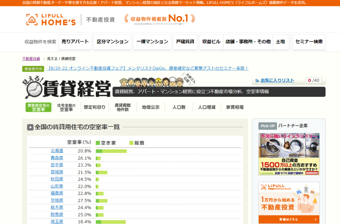Open the 地価公示 tab

pos(151,107)
